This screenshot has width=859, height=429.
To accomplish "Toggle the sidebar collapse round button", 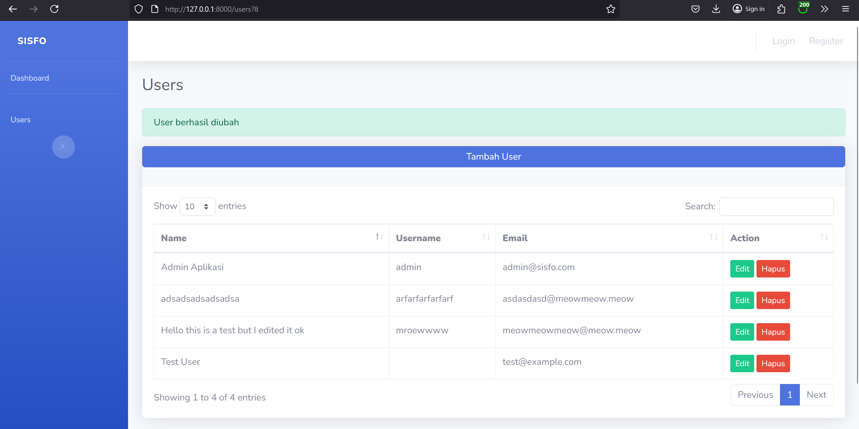I will [63, 147].
